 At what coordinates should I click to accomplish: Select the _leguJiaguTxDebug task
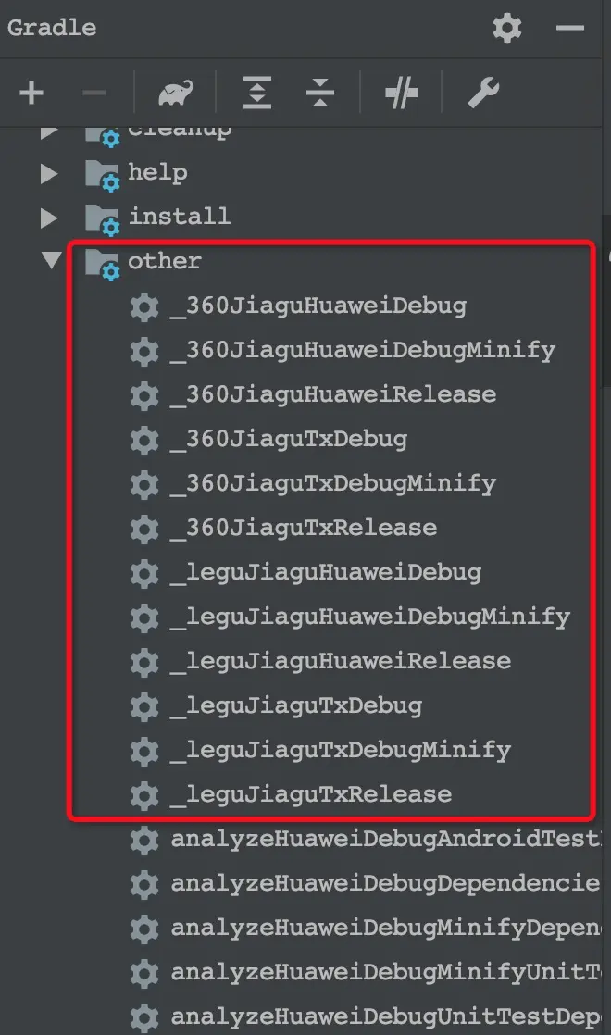pyautogui.click(x=296, y=705)
